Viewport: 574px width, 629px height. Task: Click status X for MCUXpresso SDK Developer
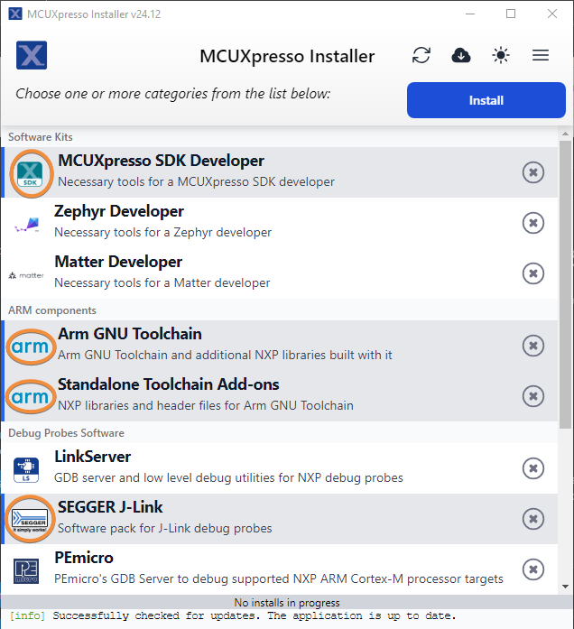tap(533, 172)
